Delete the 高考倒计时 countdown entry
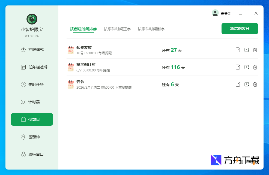The image size is (269, 175). [x=255, y=67]
